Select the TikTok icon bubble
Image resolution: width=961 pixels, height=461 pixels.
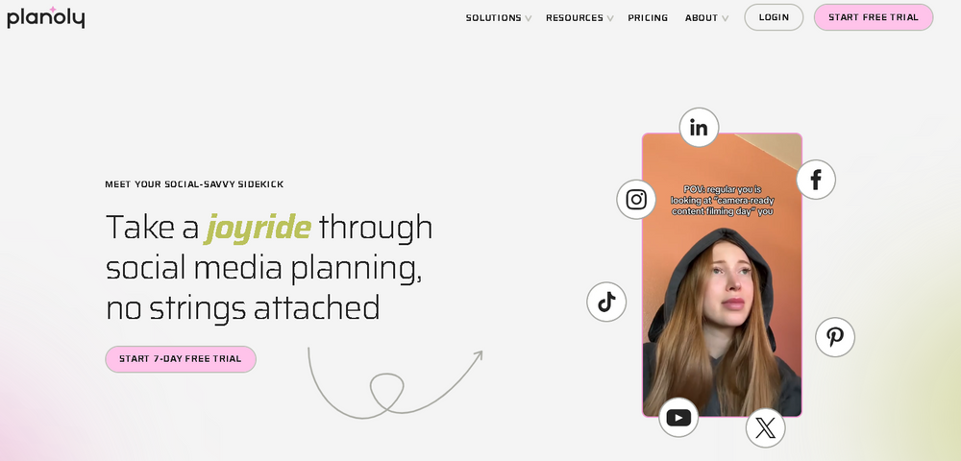[x=606, y=302]
